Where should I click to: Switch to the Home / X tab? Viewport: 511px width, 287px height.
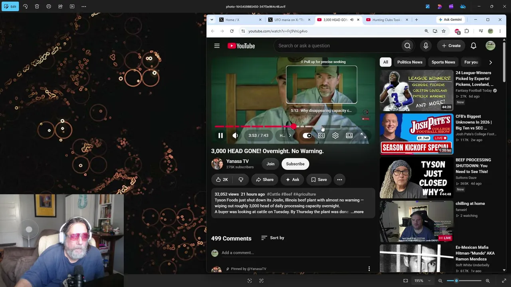tap(240, 20)
